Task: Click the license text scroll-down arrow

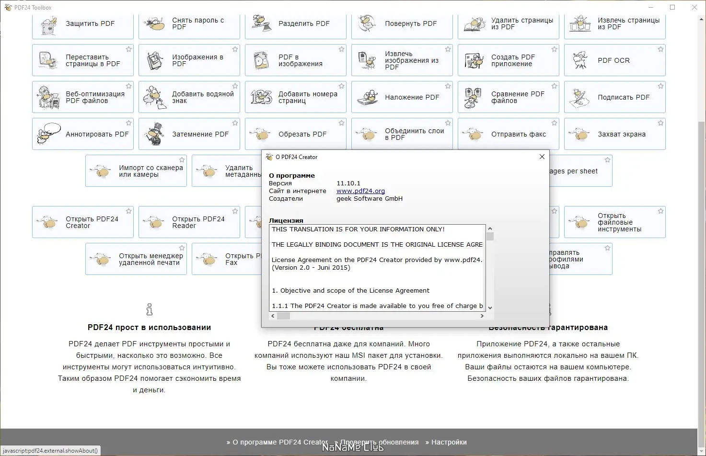Action: [490, 308]
